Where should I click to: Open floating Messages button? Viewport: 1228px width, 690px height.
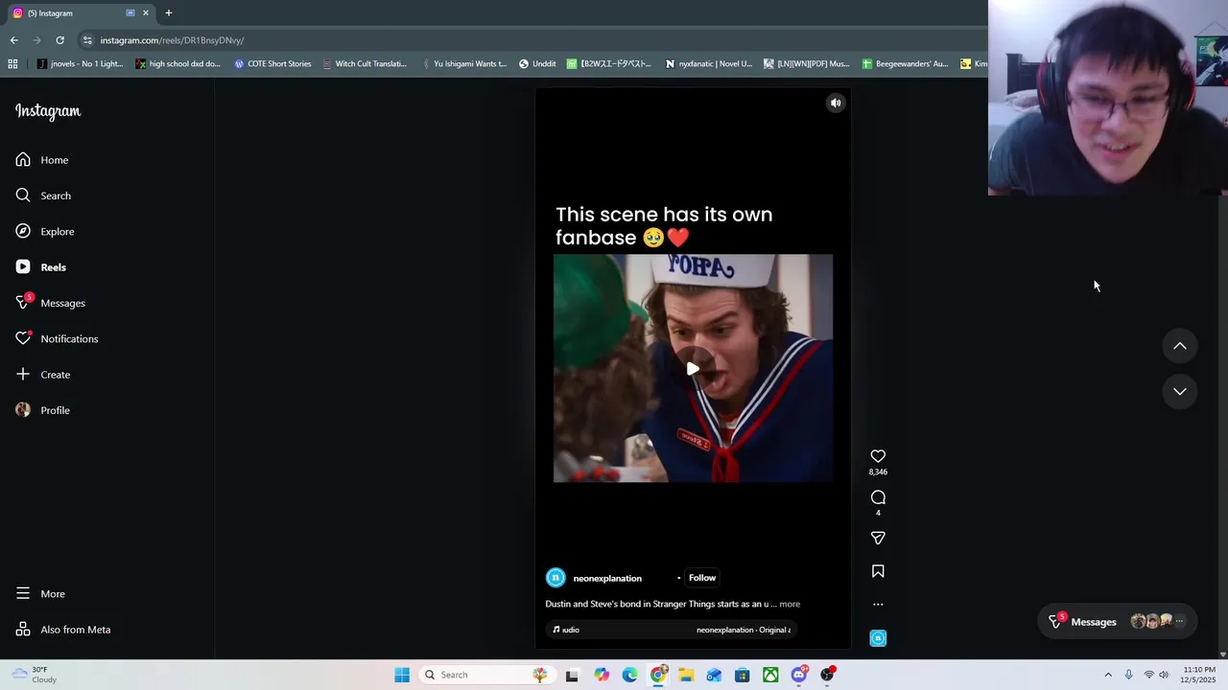1116,622
